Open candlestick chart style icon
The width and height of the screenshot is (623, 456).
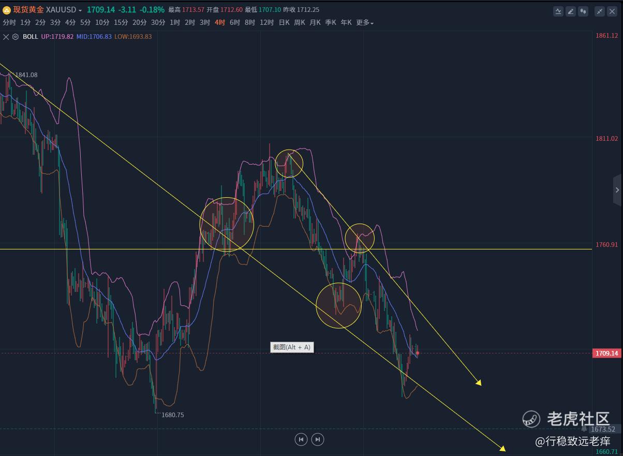click(x=583, y=11)
